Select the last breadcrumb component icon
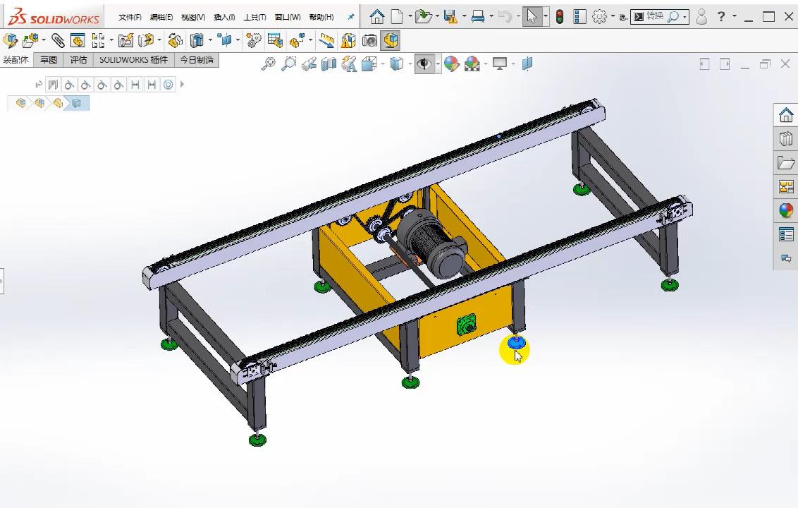 pos(76,104)
